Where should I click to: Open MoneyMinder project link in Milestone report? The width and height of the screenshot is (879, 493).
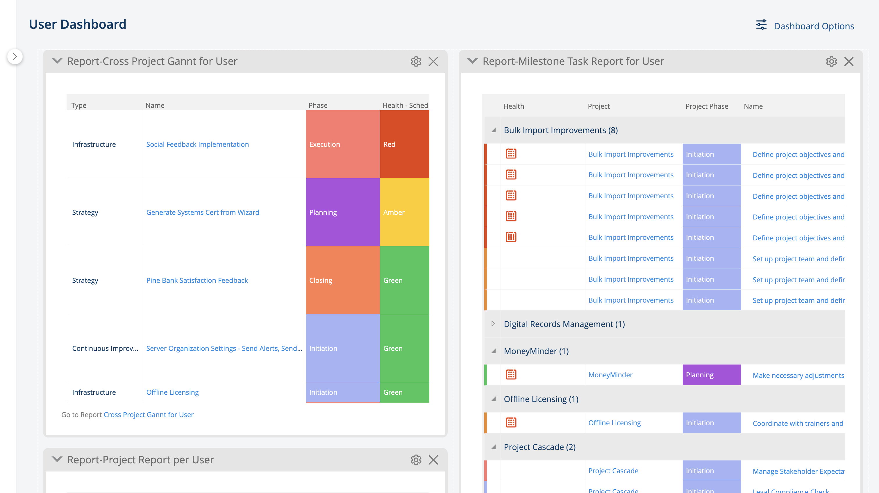point(610,375)
